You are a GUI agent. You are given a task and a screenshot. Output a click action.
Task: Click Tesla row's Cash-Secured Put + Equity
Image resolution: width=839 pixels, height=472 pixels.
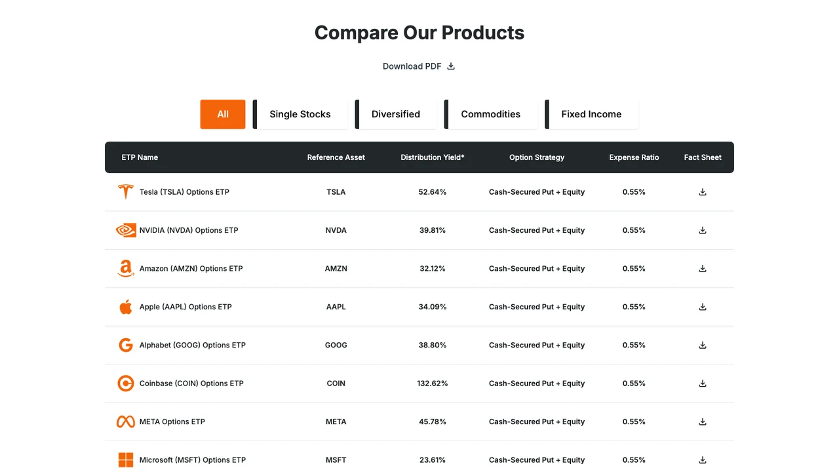tap(537, 192)
